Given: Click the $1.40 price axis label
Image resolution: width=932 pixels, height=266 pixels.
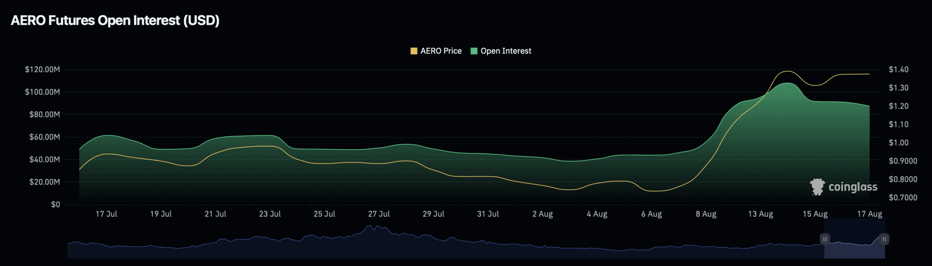Looking at the screenshot, I should [x=899, y=69].
